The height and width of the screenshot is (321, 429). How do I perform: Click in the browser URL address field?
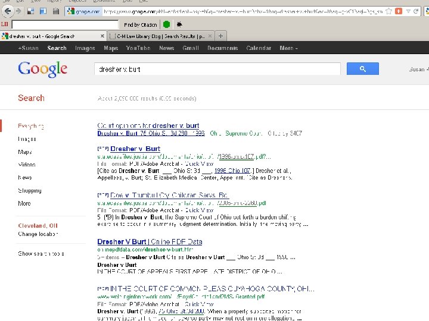243,11
